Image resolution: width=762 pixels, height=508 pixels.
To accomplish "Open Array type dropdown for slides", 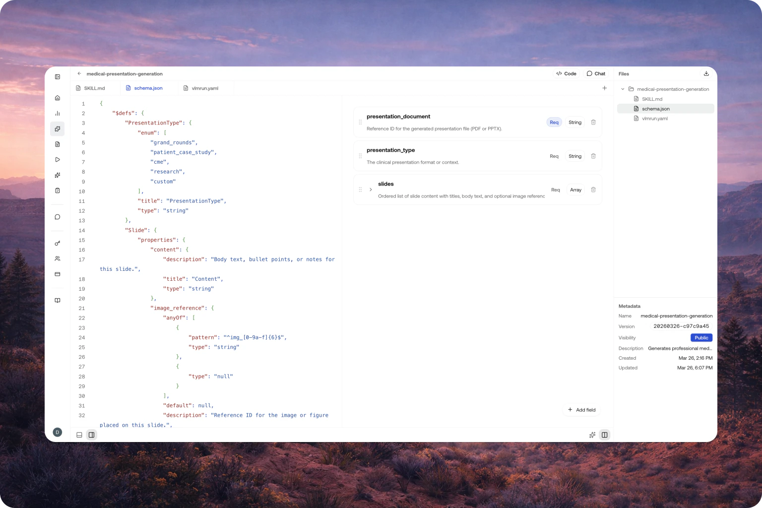I will point(575,190).
